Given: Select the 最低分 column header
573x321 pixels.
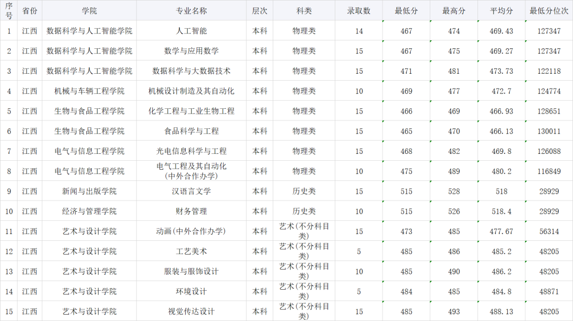Looking at the screenshot, I should [406, 11].
